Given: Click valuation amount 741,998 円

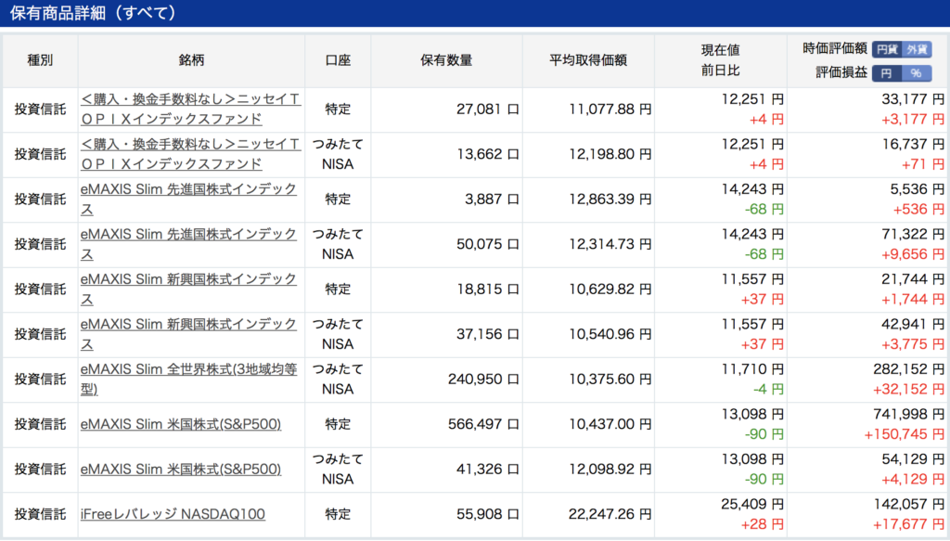Looking at the screenshot, I should [909, 415].
